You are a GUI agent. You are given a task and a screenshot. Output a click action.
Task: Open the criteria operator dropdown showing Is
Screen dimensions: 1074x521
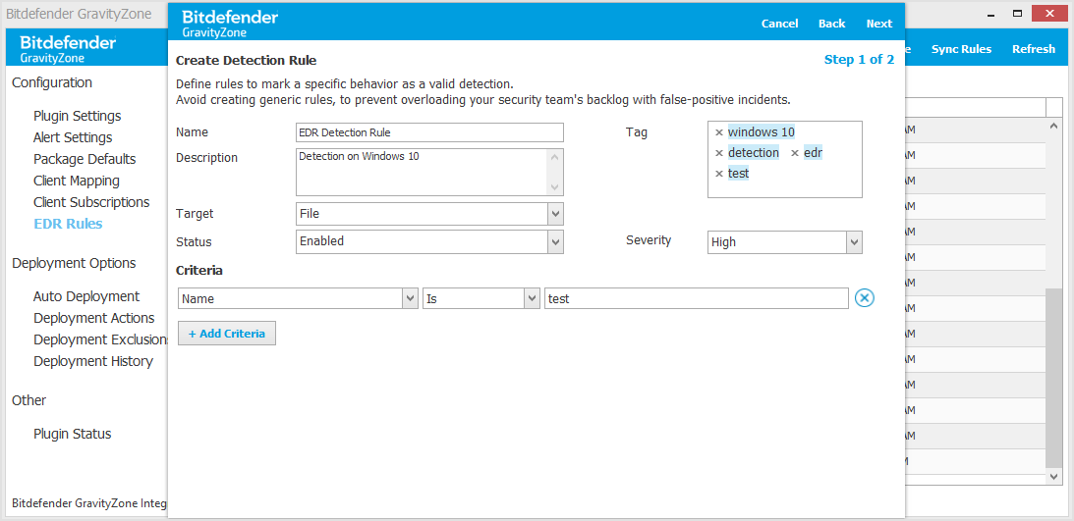[x=532, y=298]
